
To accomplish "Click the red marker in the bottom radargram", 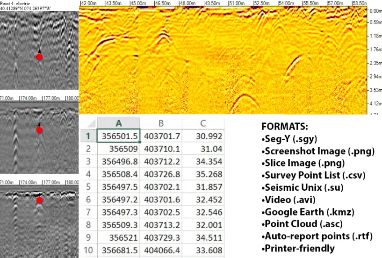I will (x=39, y=200).
